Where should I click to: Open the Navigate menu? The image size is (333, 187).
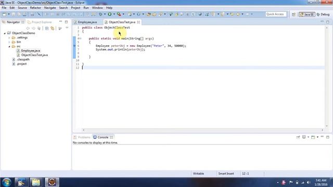pos(50,8)
